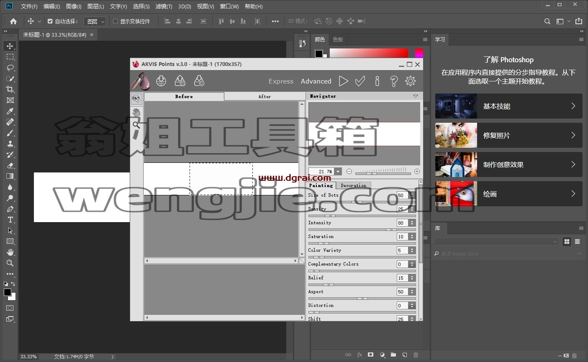This screenshot has height=362, width=588.
Task: Click the Saturation value field
Action: [402, 237]
